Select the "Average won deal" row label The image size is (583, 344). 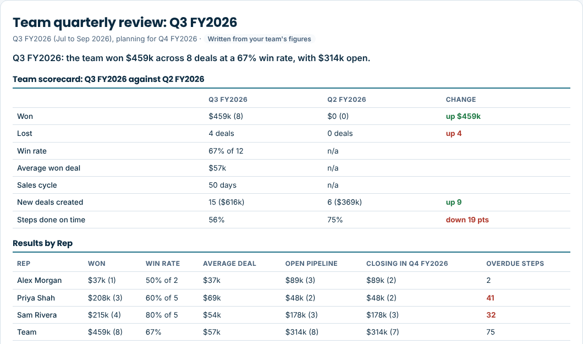pos(49,168)
